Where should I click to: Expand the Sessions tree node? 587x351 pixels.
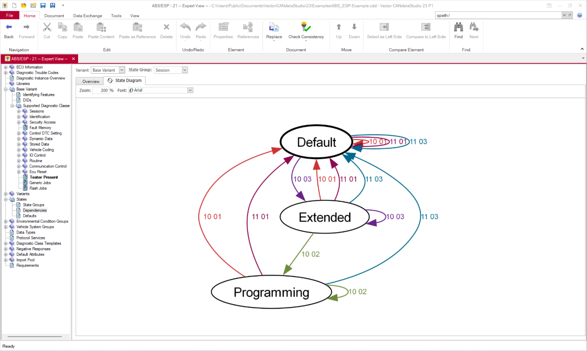[x=19, y=111]
